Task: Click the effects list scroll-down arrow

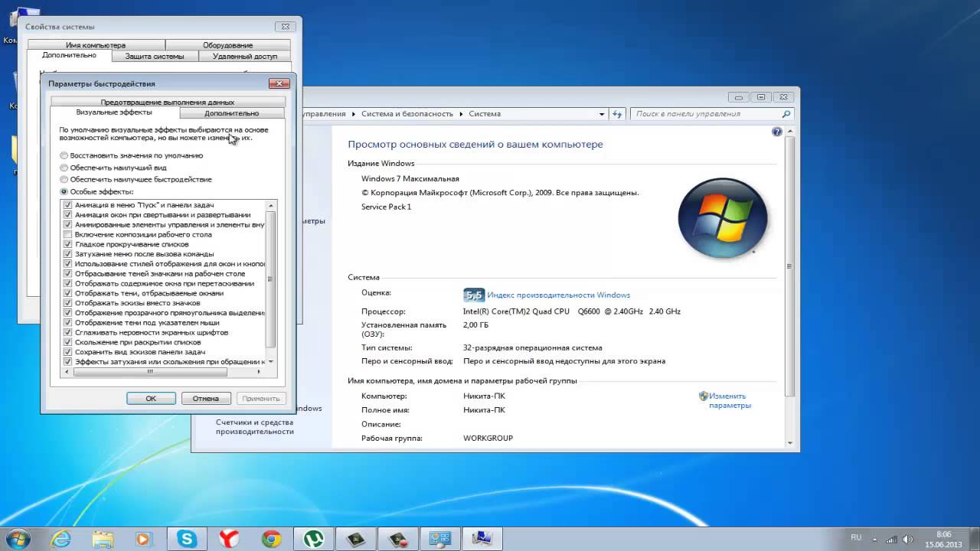Action: tap(270, 361)
